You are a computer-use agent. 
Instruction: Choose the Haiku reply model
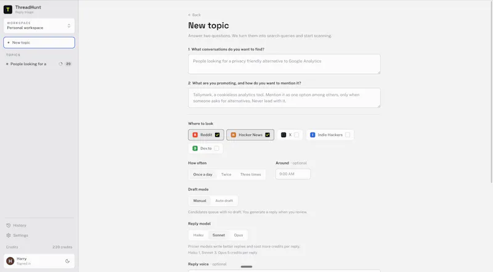click(198, 235)
